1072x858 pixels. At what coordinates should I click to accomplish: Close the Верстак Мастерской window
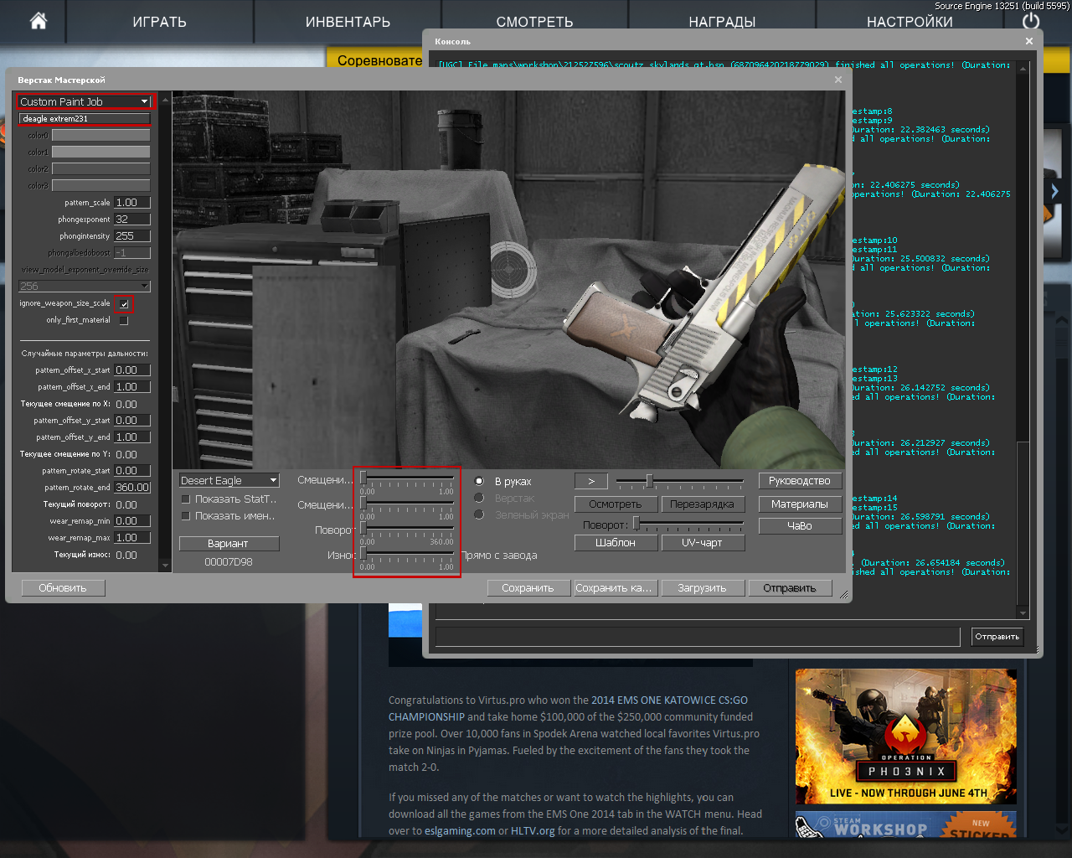point(838,80)
